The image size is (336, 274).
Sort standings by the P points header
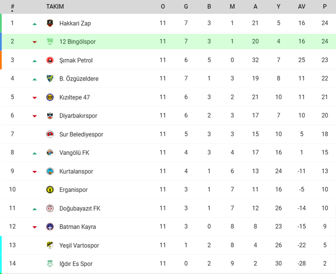(325, 7)
